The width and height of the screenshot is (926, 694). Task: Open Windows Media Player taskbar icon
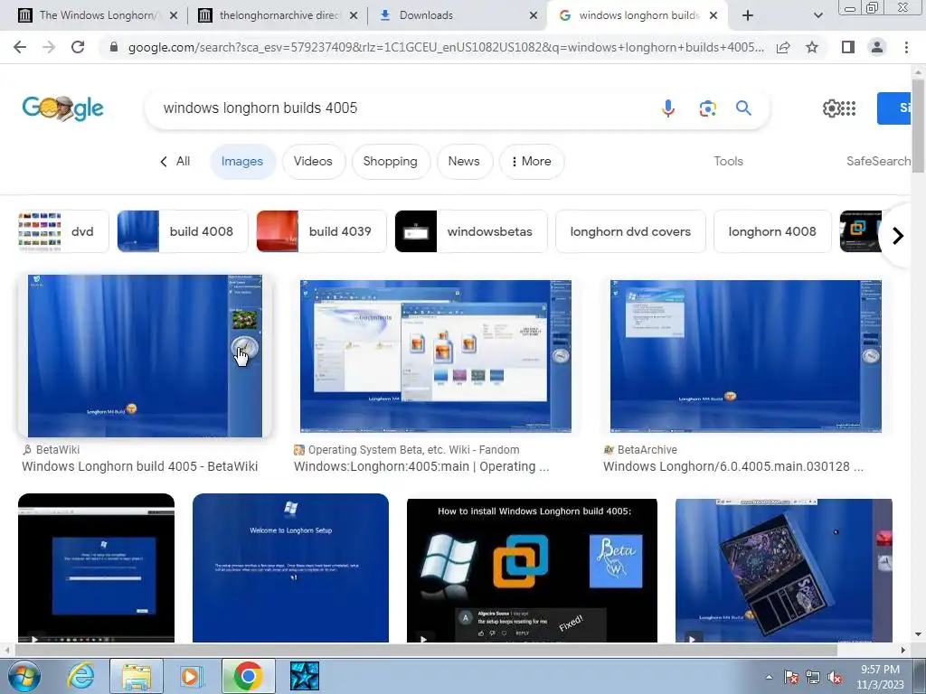pyautogui.click(x=191, y=676)
